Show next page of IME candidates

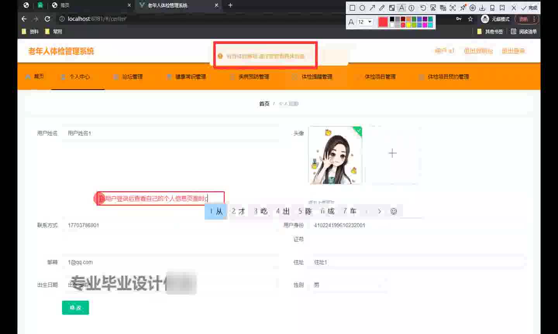tap(379, 211)
